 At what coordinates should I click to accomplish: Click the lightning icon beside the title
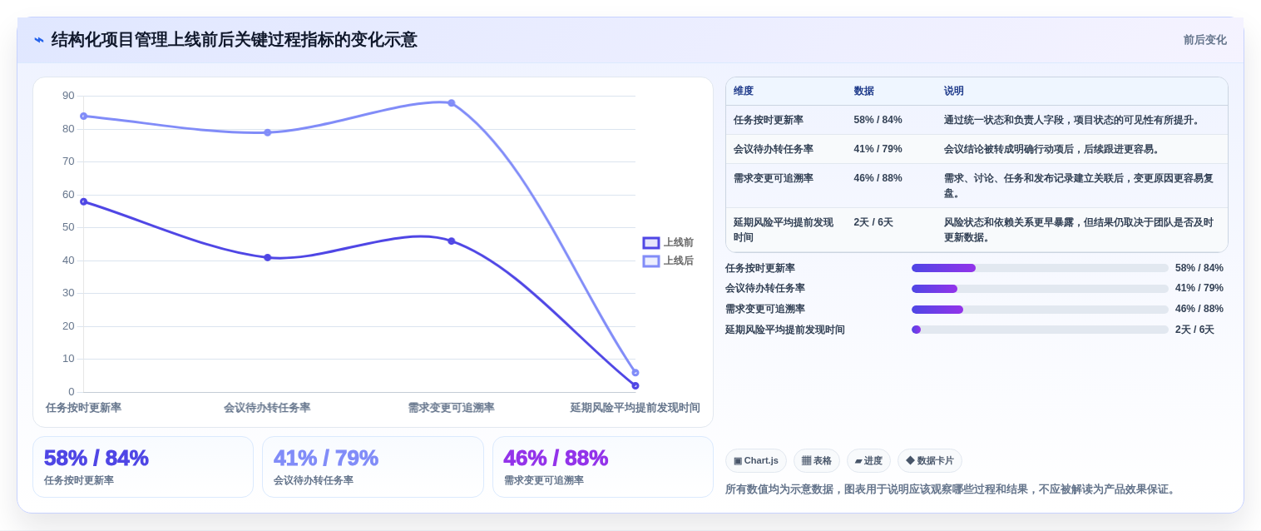tap(39, 40)
